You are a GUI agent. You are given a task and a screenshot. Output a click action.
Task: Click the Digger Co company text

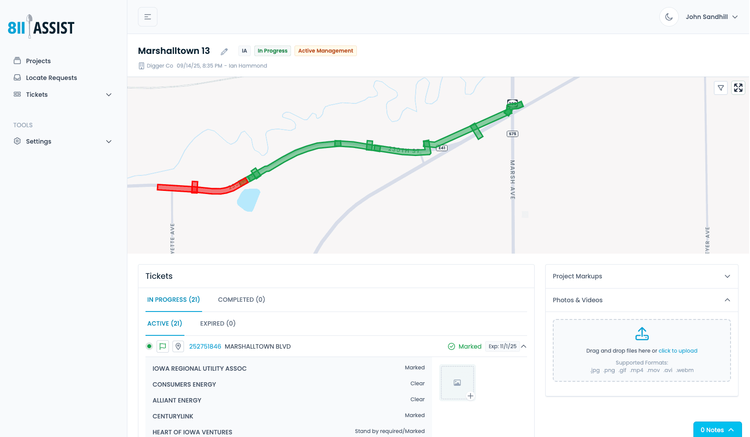click(160, 66)
